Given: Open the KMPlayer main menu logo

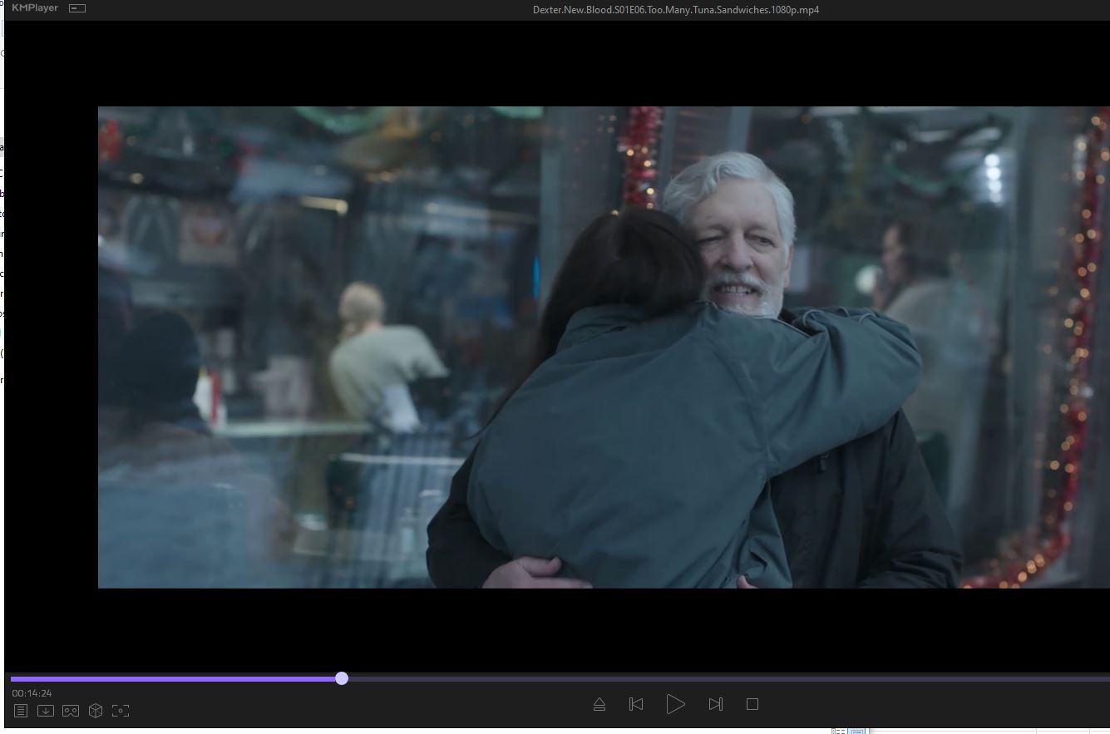Looking at the screenshot, I should pos(35,8).
